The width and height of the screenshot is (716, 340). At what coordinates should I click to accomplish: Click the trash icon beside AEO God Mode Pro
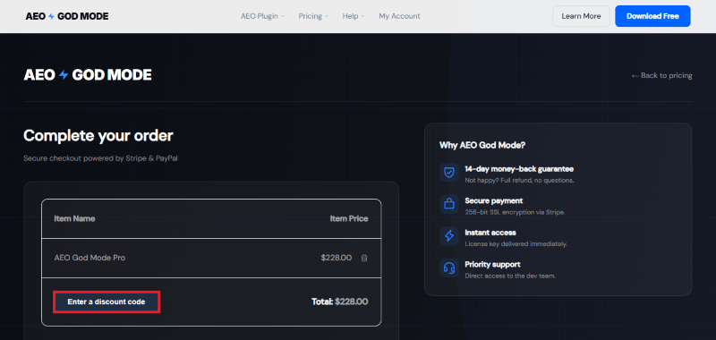364,258
